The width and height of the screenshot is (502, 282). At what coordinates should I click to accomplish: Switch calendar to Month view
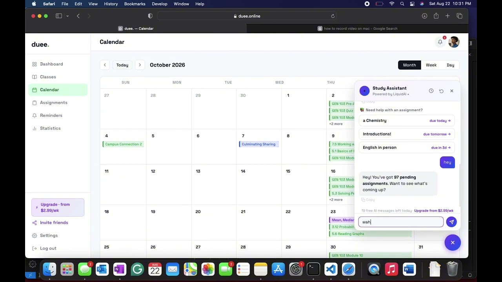point(409,65)
